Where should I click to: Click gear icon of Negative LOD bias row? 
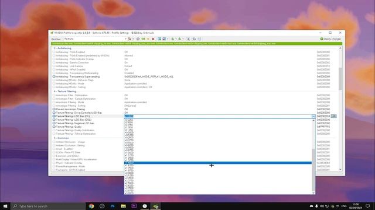(54, 123)
